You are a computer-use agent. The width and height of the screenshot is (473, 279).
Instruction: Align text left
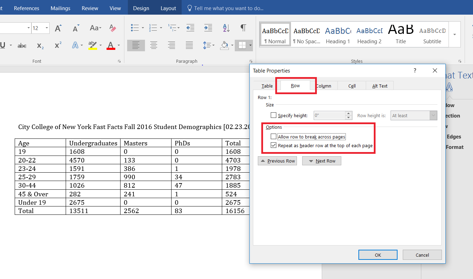136,45
